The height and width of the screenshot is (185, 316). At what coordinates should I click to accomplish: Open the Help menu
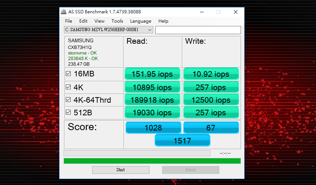[163, 21]
